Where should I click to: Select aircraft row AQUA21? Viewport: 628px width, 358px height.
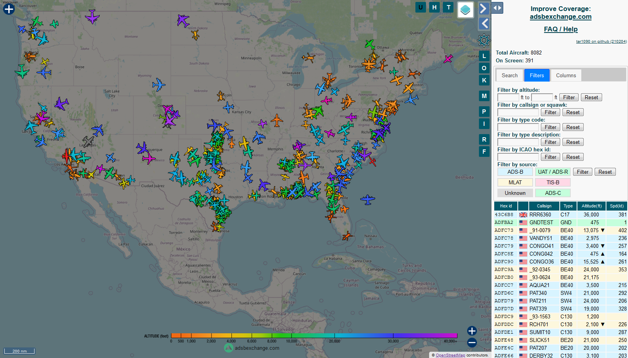pos(561,285)
